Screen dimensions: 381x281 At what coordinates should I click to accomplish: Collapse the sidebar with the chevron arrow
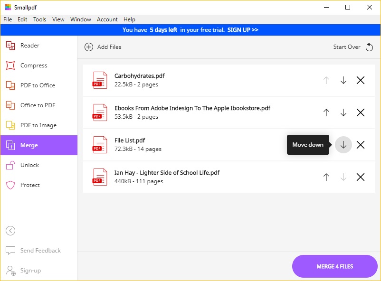[10, 231]
